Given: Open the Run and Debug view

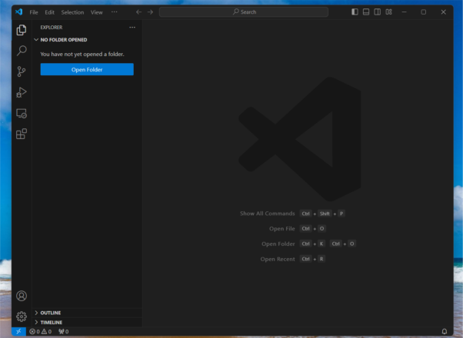Looking at the screenshot, I should [22, 92].
